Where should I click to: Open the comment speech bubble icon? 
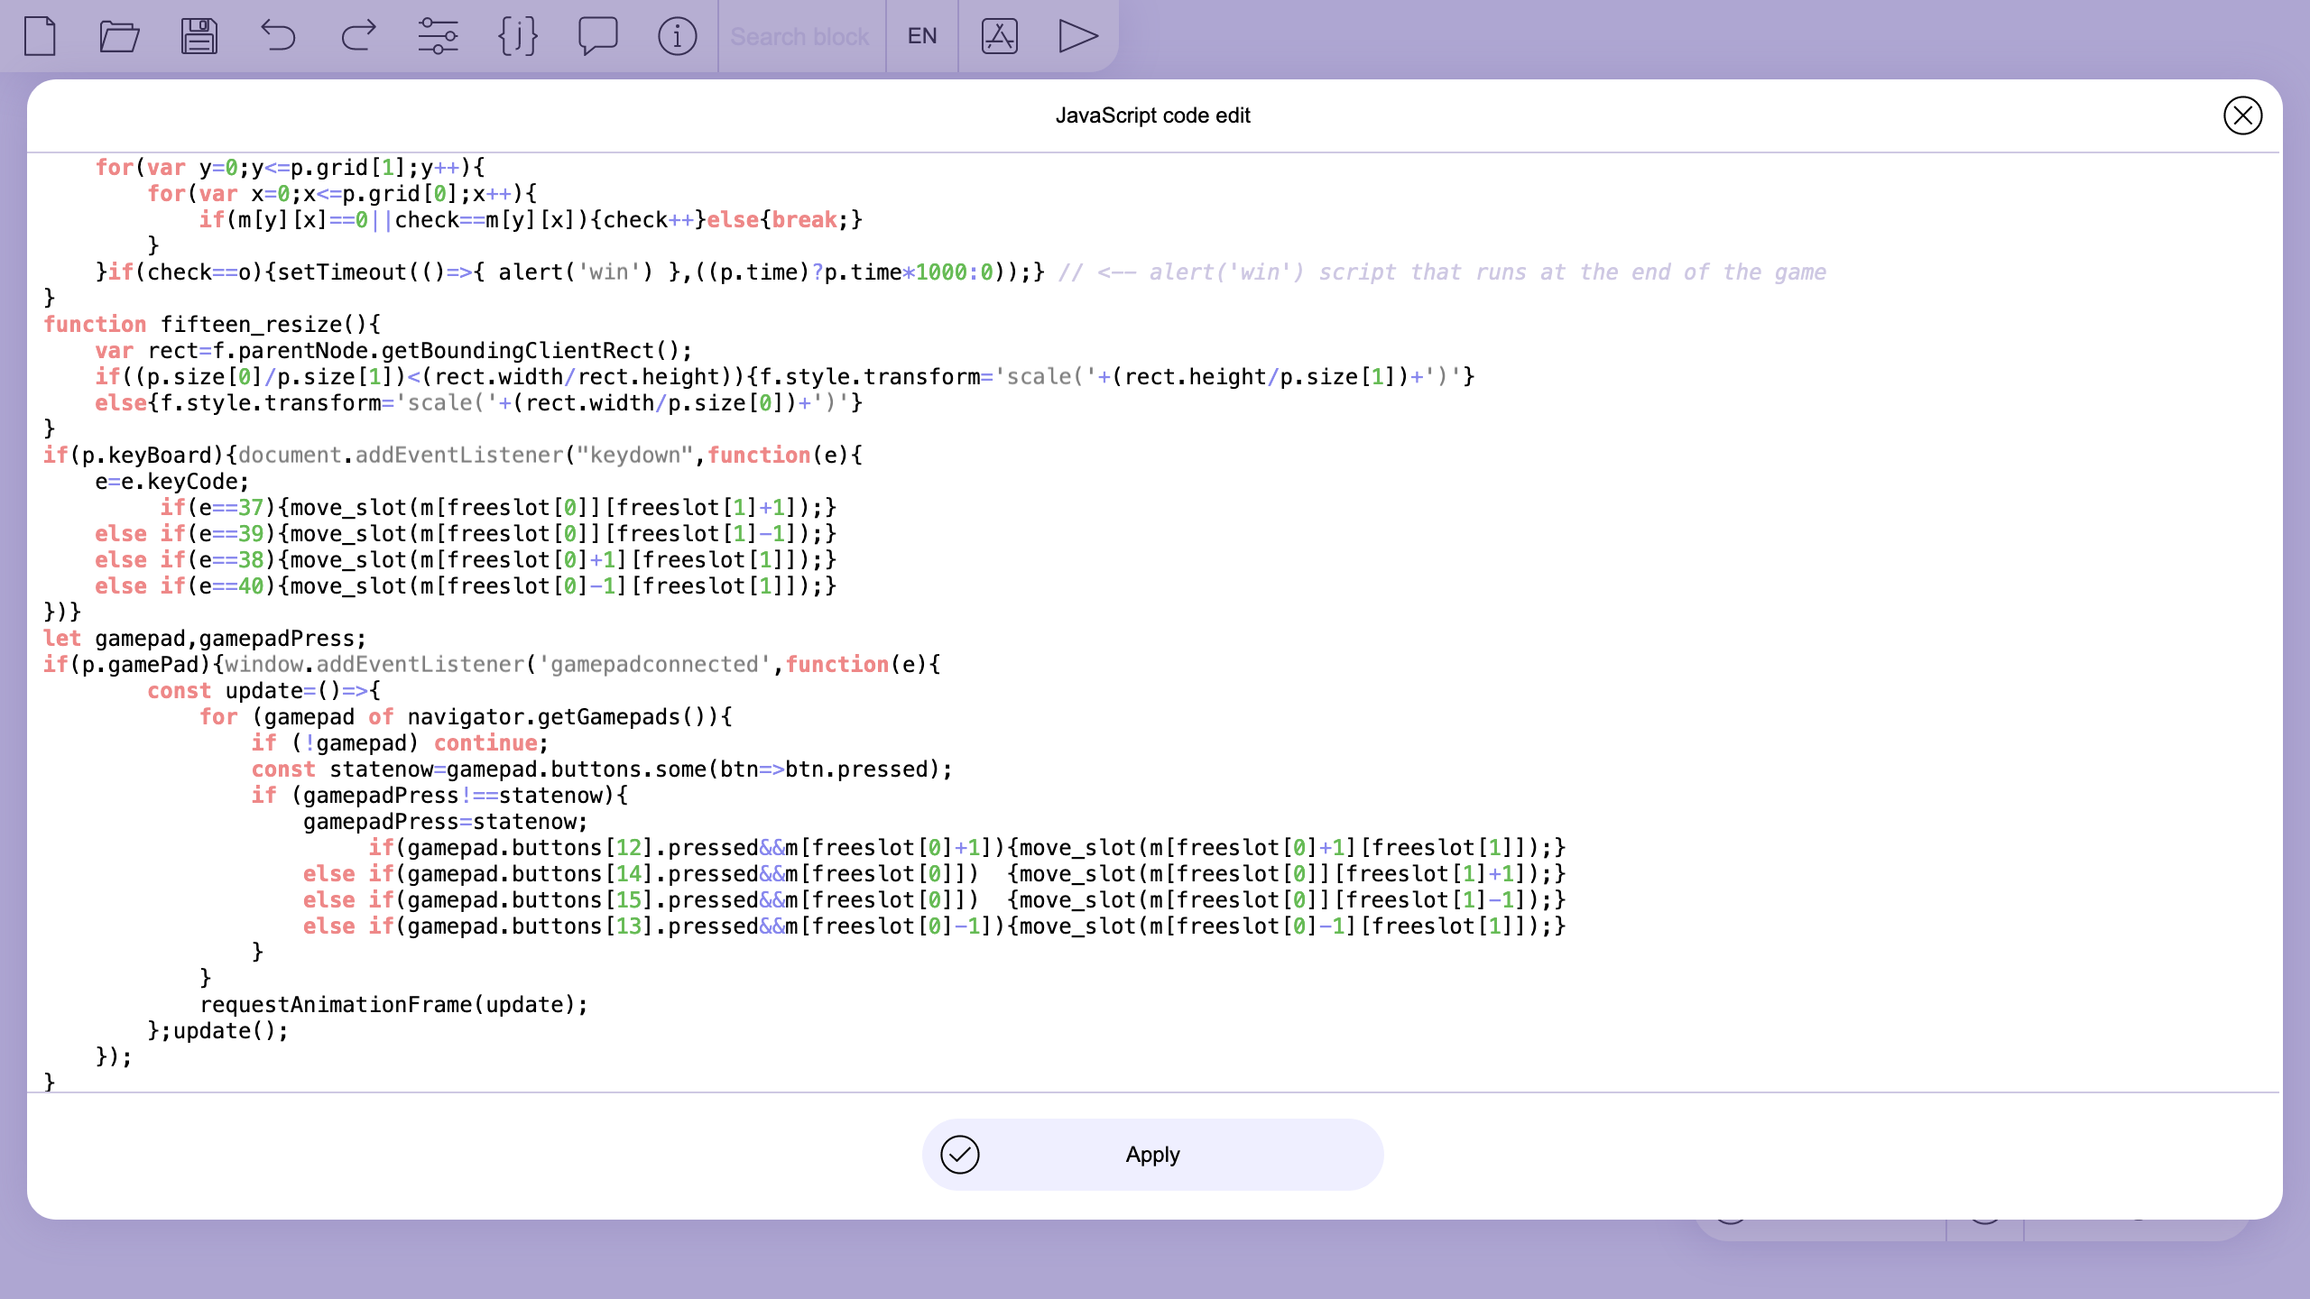click(597, 36)
